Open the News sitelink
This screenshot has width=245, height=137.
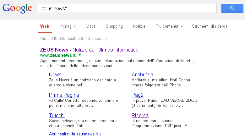pos(55,74)
